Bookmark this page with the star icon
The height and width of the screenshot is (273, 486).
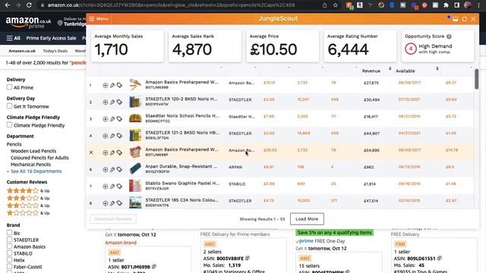click(x=336, y=5)
